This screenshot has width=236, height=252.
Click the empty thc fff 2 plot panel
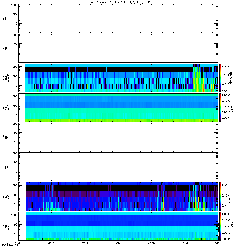point(118,167)
